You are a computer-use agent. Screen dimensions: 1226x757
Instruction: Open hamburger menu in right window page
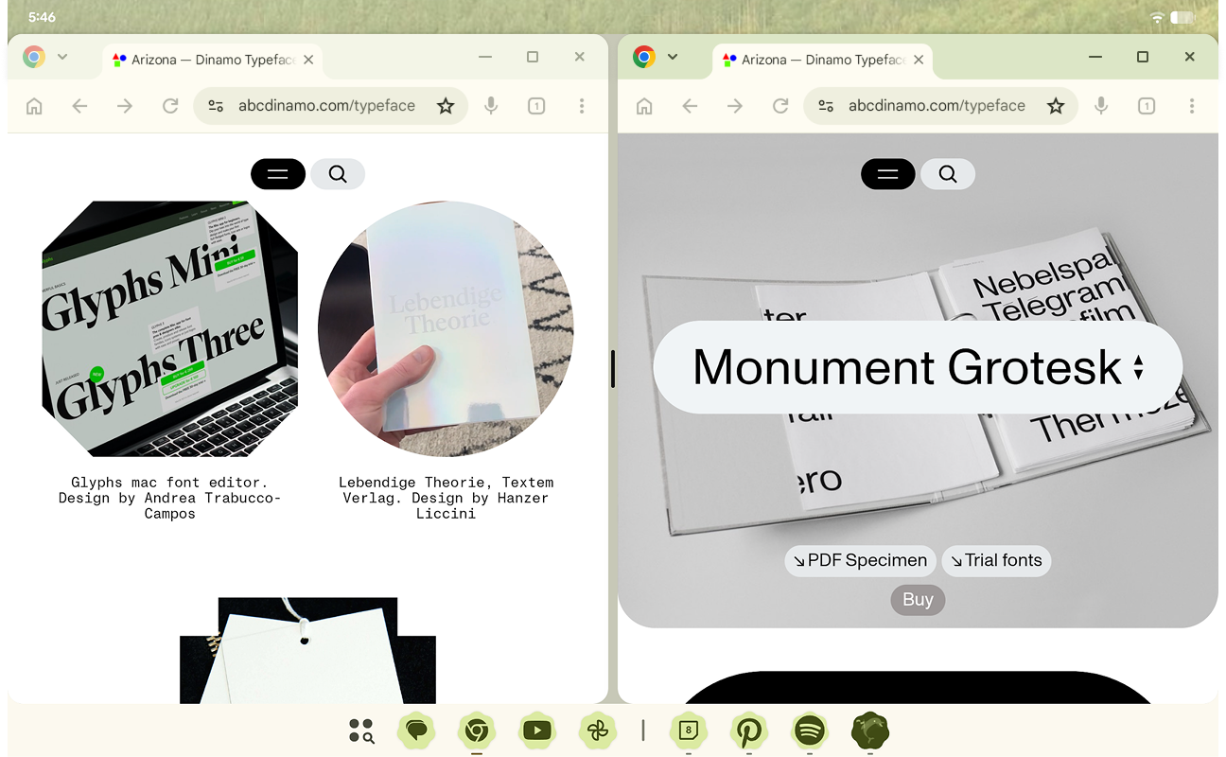(887, 174)
